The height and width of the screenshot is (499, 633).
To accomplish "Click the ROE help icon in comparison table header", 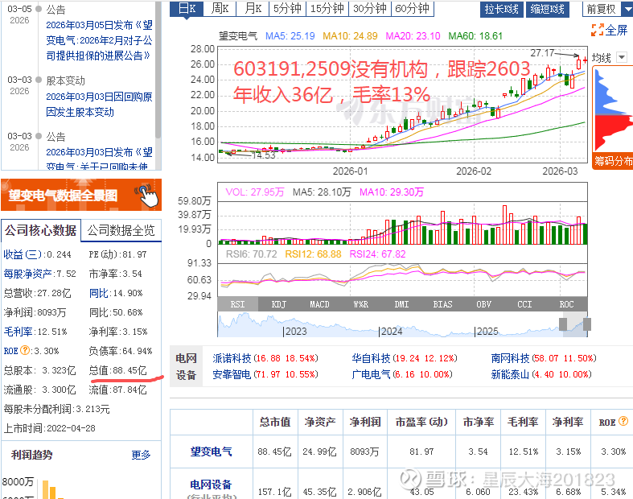I will click(623, 422).
